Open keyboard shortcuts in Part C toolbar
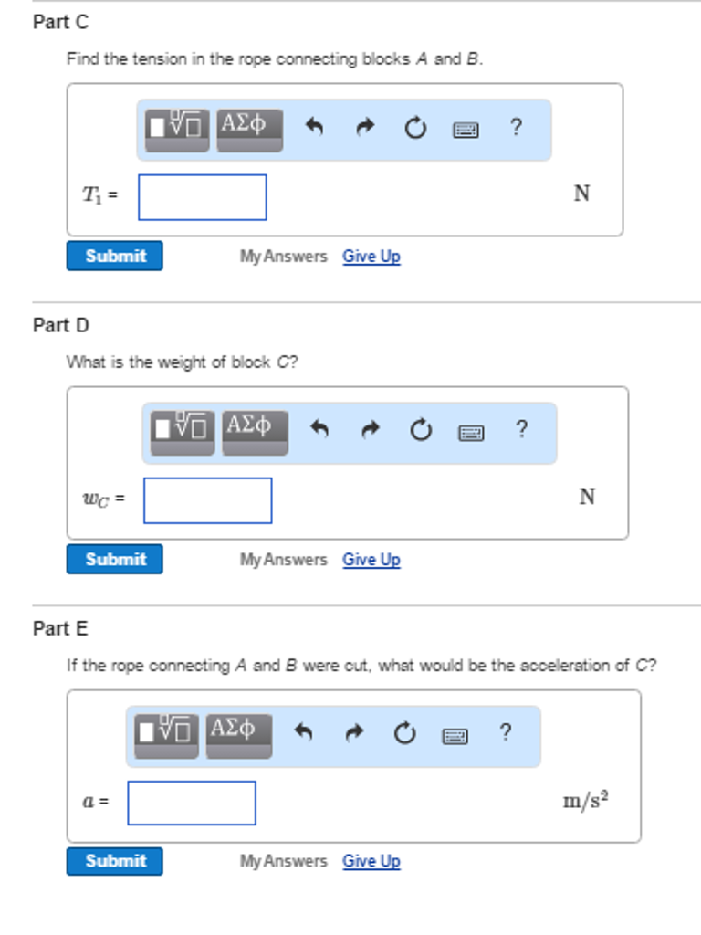701x935 pixels. (466, 130)
